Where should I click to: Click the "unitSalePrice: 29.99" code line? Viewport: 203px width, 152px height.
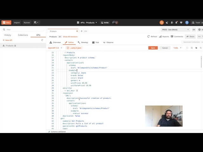pyautogui.click(x=81, y=85)
